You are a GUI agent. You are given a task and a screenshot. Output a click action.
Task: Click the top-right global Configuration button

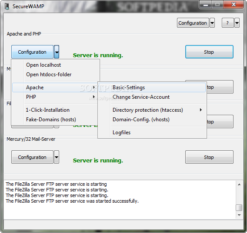(193, 23)
